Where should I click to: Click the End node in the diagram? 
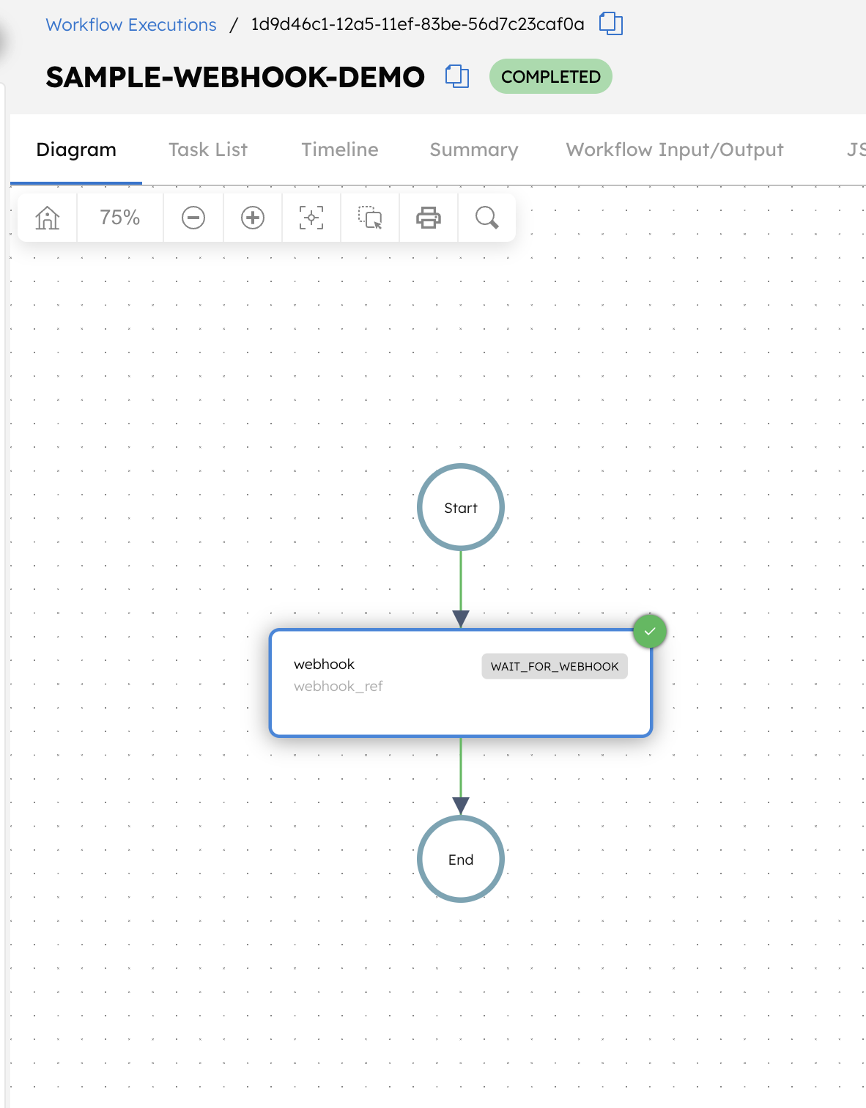pyautogui.click(x=460, y=859)
